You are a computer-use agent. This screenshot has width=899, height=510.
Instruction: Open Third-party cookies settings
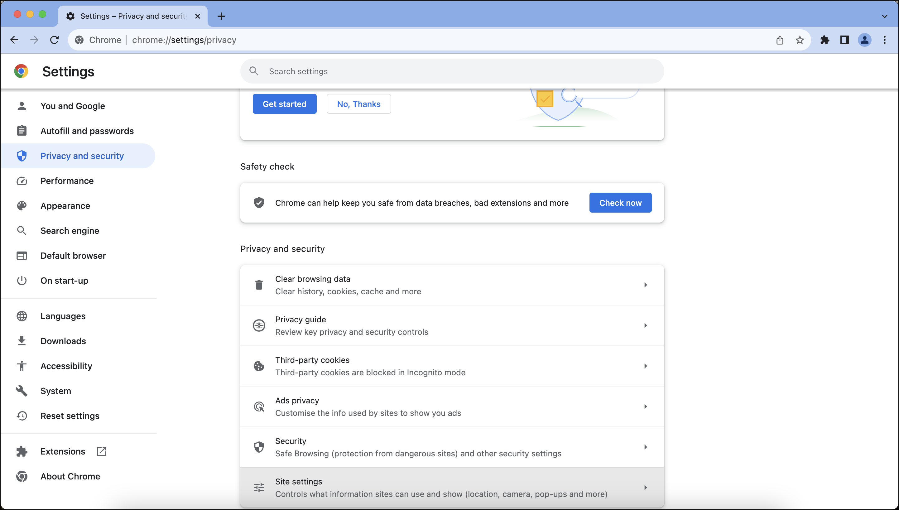[452, 366]
